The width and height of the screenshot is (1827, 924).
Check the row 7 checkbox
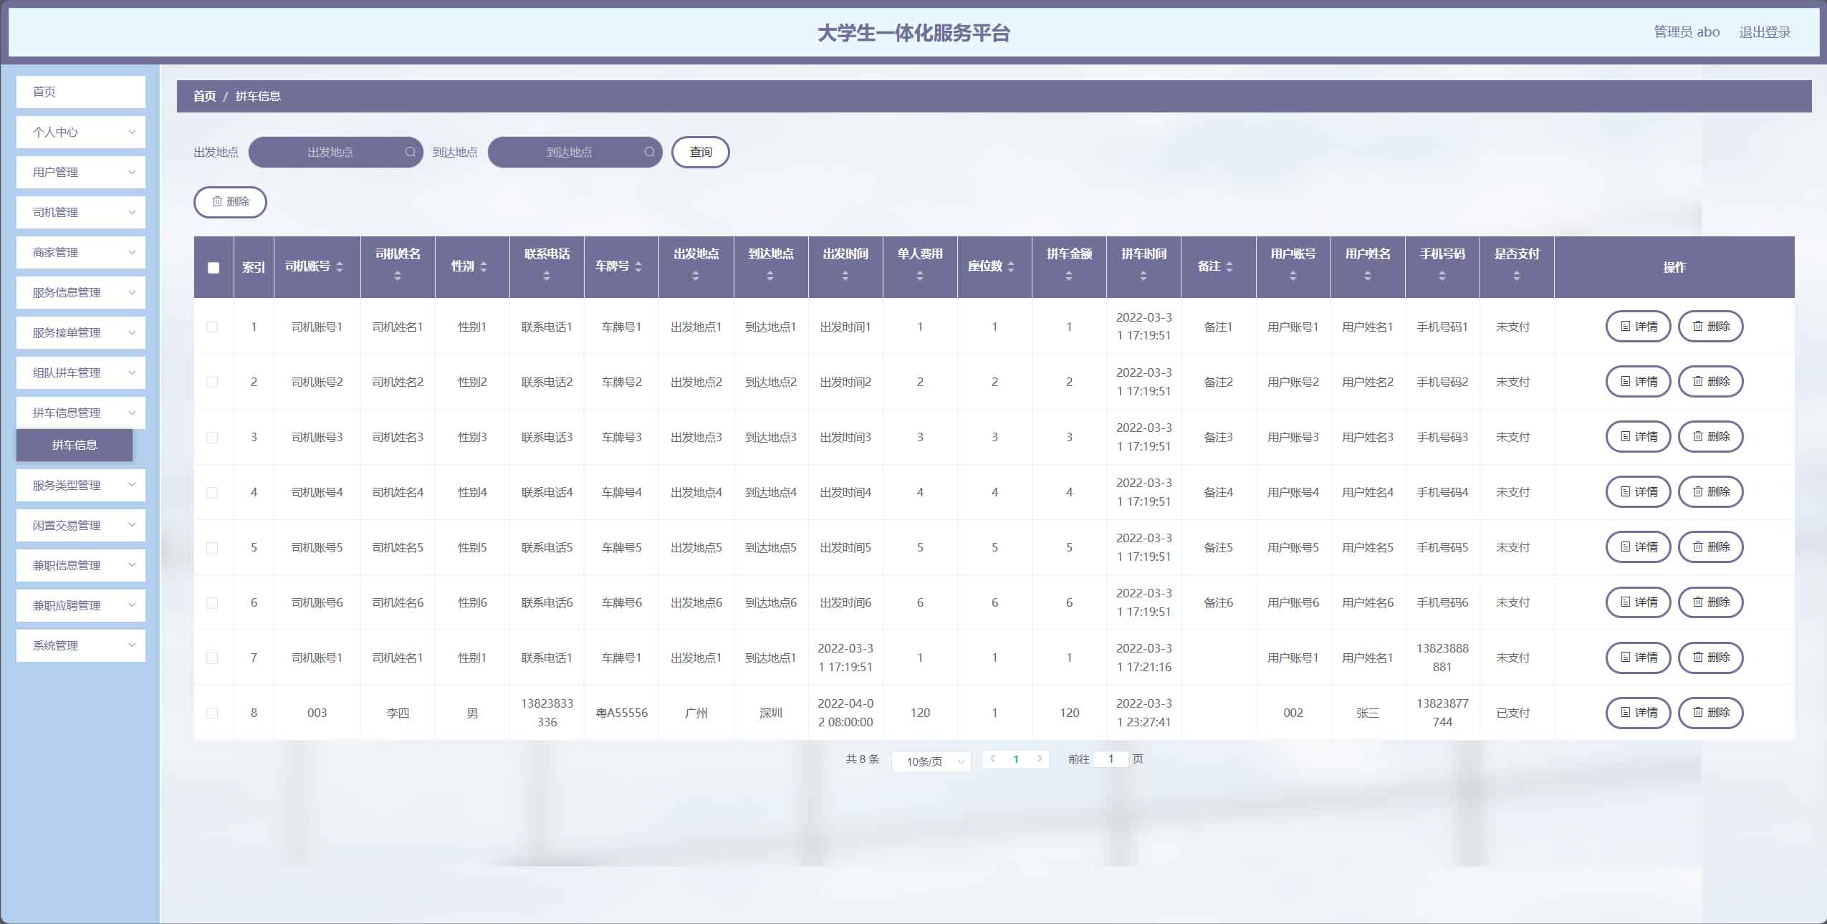pyautogui.click(x=212, y=658)
